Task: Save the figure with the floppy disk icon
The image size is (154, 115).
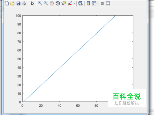Action: 18,3
